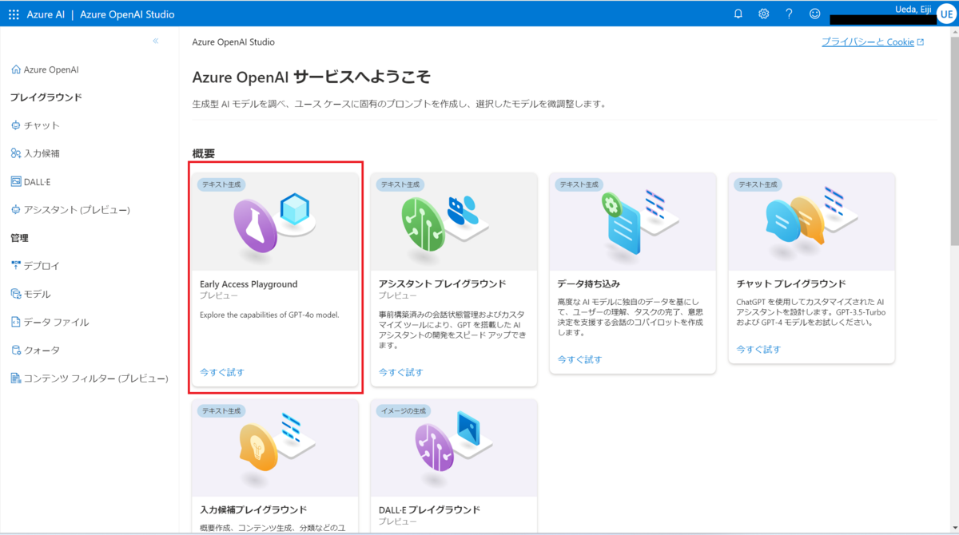The image size is (959, 535).
Task: Click the Azure OpenAI home icon
Action: point(16,69)
